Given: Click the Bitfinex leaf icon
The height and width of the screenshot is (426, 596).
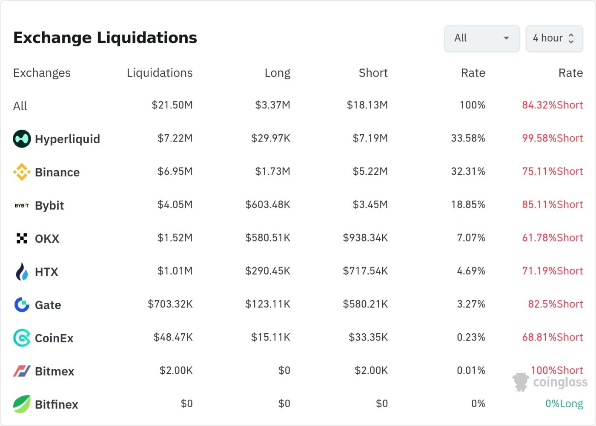Looking at the screenshot, I should (22, 403).
